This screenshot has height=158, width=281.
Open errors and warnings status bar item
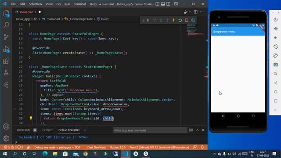click(14, 147)
